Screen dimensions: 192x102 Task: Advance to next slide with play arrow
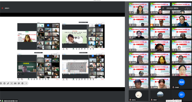[4, 83]
